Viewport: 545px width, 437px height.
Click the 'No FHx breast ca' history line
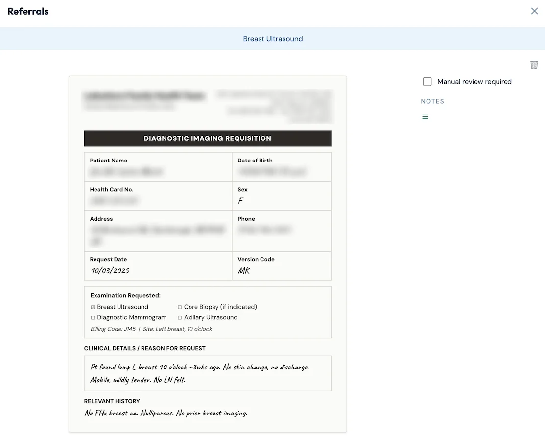tap(166, 413)
